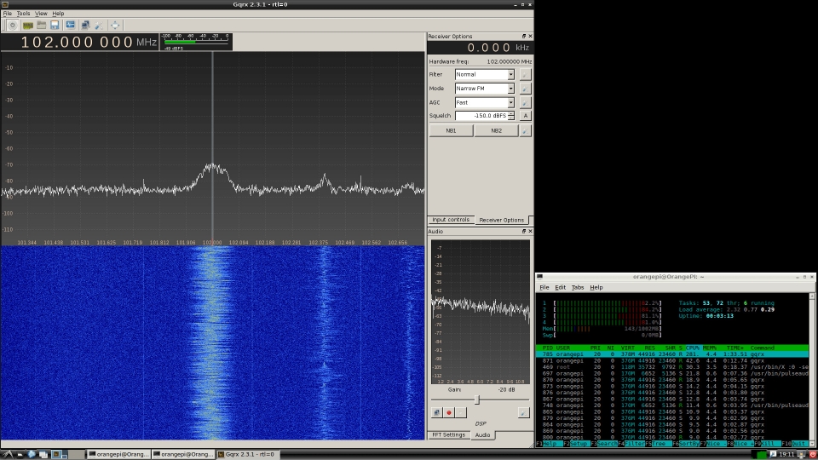The image size is (818, 460).
Task: Click the load settings folder icon
Action: point(41,25)
